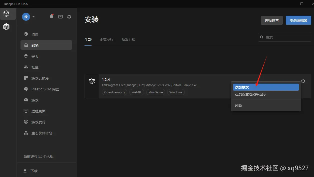Click the 安装编辑器 button
The width and height of the screenshot is (314, 177).
pyautogui.click(x=298, y=20)
